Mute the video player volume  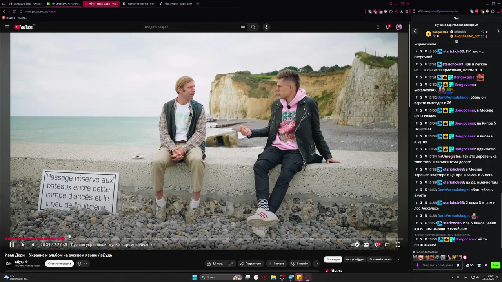point(33,245)
